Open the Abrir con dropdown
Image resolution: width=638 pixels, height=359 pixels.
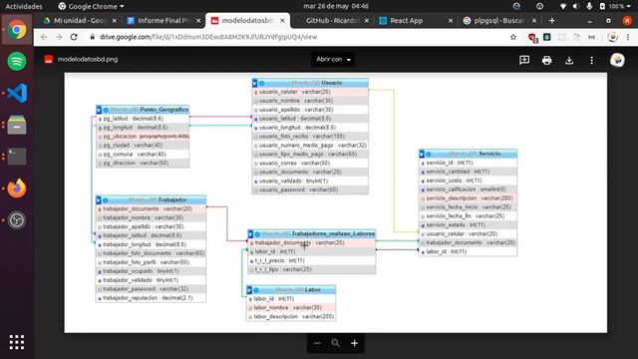333,60
